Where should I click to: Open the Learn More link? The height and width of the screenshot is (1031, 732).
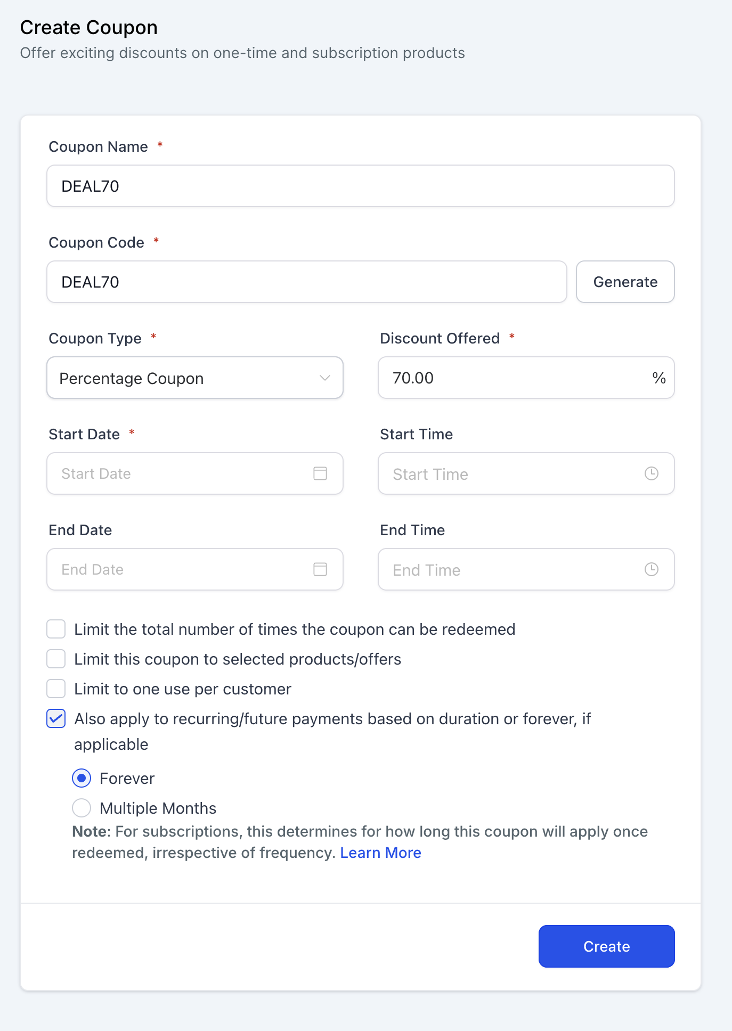coord(380,853)
